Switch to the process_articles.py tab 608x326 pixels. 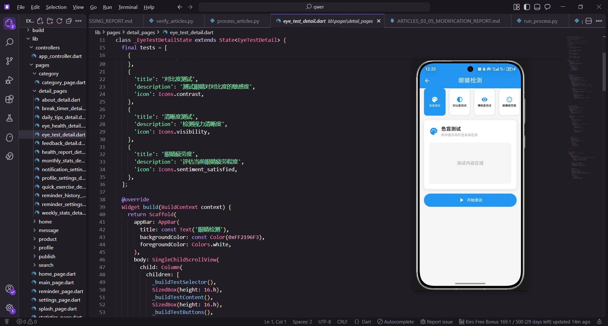pyautogui.click(x=237, y=21)
